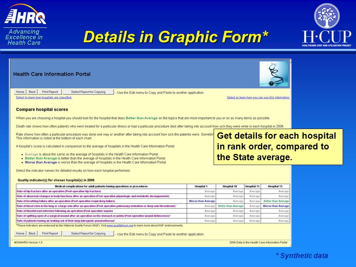Open Rate of bloodstream infection following an operation indicator
Screen dimensions: 356x267
(65, 211)
